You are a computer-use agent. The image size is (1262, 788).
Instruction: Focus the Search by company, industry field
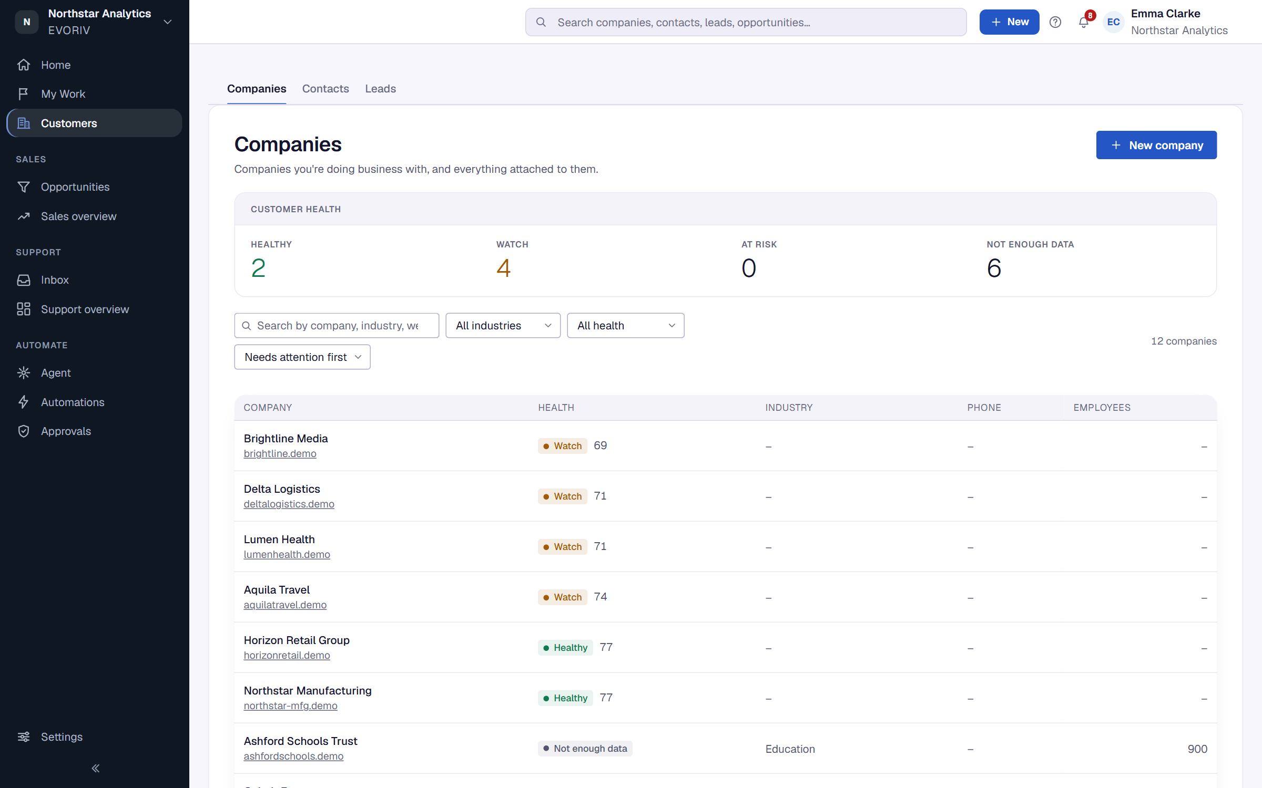tap(337, 326)
